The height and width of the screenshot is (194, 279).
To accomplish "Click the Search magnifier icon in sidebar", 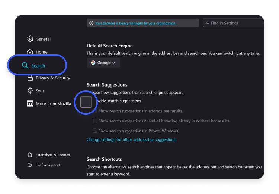I will [x=25, y=65].
